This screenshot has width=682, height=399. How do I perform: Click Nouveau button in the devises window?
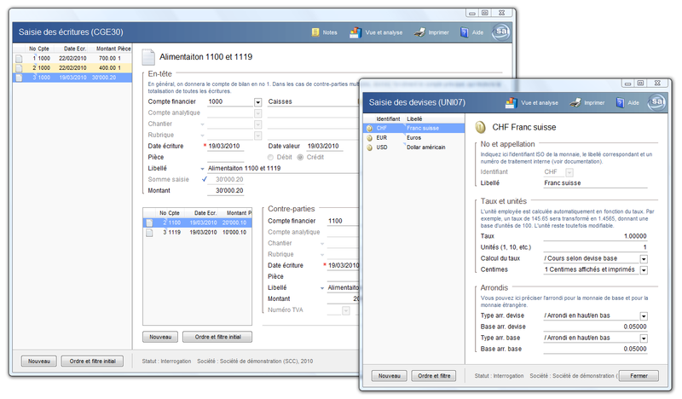click(x=388, y=376)
